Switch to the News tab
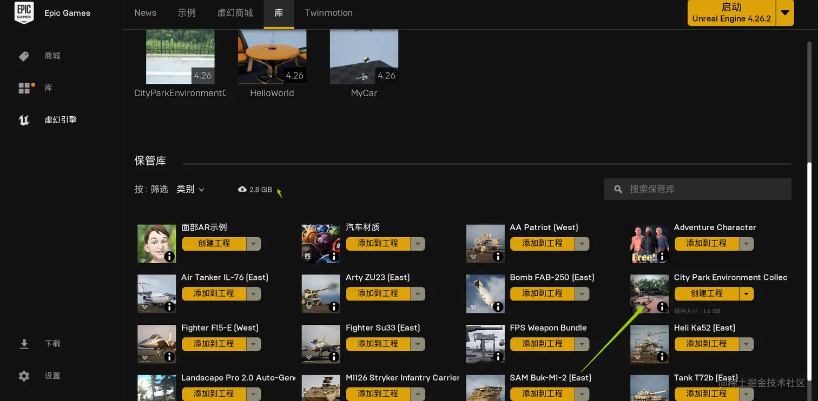Image resolution: width=818 pixels, height=401 pixels. tap(146, 13)
